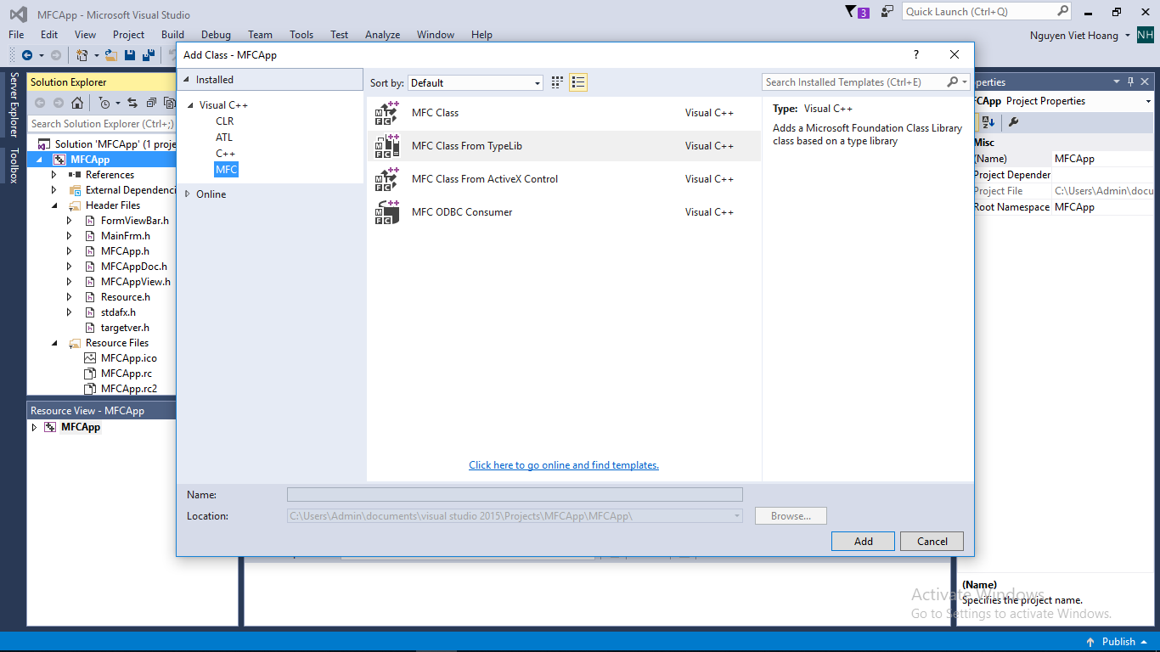This screenshot has height=652, width=1160.
Task: Expand the References node in Solution Explorer
Action: click(54, 175)
